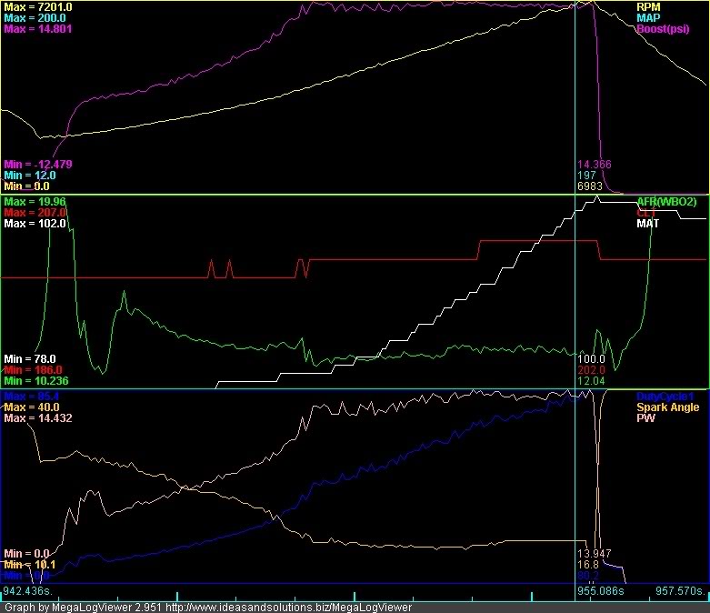The width and height of the screenshot is (710, 613).
Task: Click the cursor readout 16.8 spark
Action: coord(588,565)
